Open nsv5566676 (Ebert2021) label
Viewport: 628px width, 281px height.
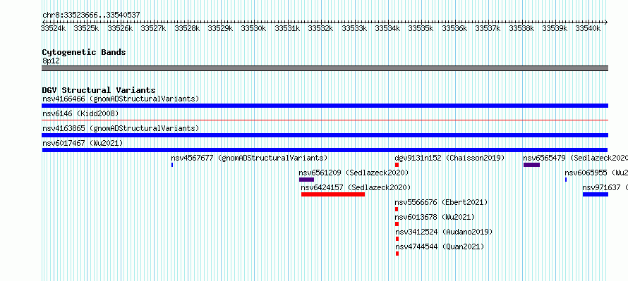(x=441, y=202)
